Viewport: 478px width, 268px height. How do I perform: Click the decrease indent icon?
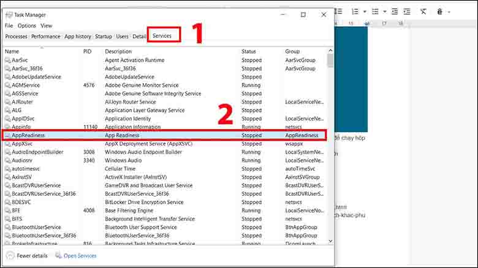pos(395,12)
